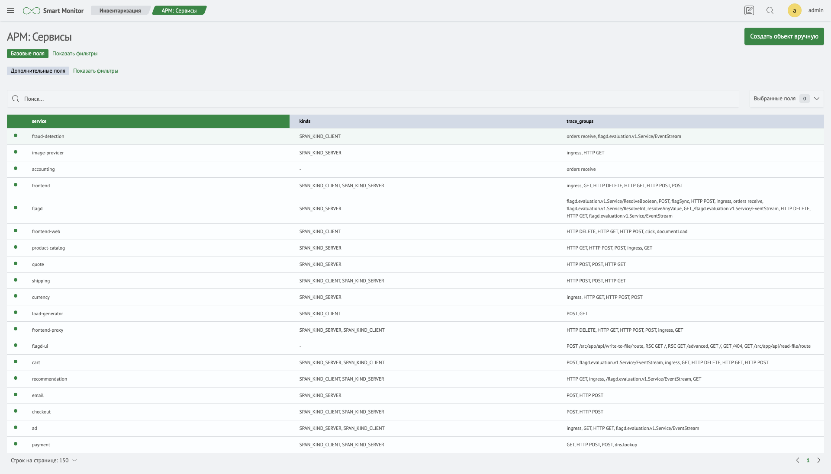Screen dimensions: 831x474
Task: Focus the Поиск search input
Action: click(x=373, y=99)
